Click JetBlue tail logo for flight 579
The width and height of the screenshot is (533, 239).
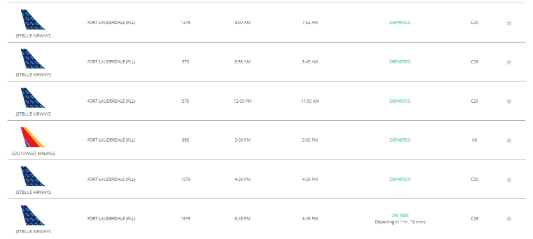pyautogui.click(x=33, y=98)
